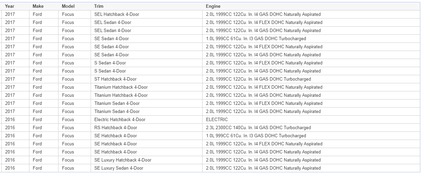Click the Electric Hatchback 4-Door trim cell
Screen dimensions: 422x174
click(x=146, y=120)
